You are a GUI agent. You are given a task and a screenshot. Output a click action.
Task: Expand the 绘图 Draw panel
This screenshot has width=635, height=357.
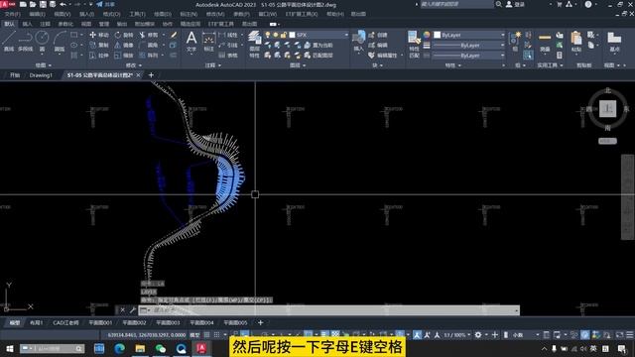click(43, 65)
